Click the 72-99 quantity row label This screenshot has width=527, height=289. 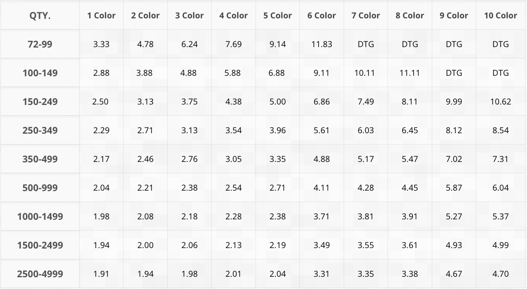(40, 44)
